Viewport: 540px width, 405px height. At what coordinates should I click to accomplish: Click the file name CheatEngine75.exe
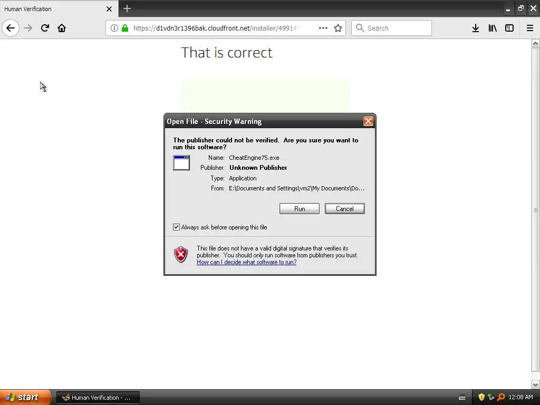[254, 158]
